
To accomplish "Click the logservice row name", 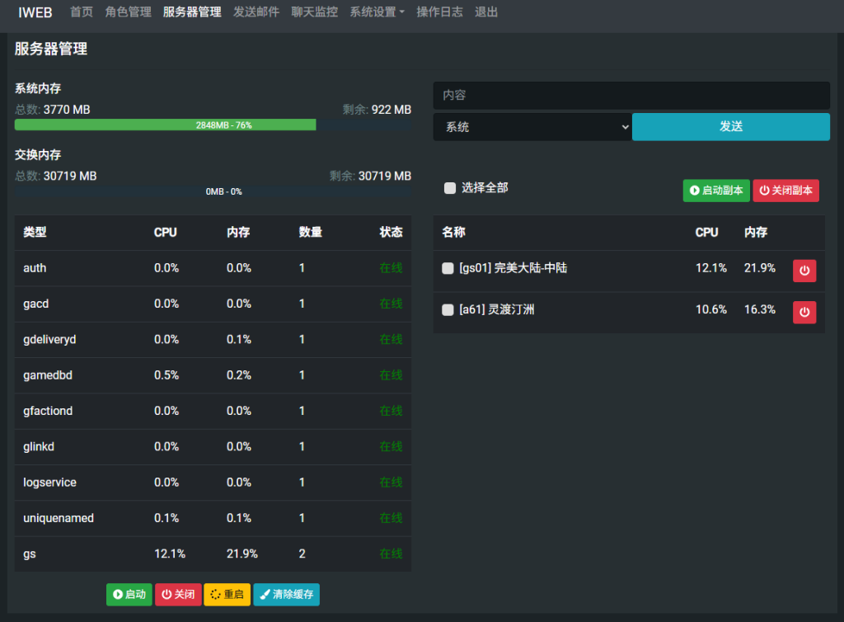I will [49, 483].
